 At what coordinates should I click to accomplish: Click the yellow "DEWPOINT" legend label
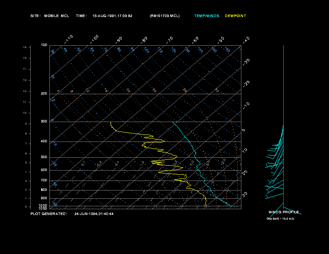pos(236,16)
